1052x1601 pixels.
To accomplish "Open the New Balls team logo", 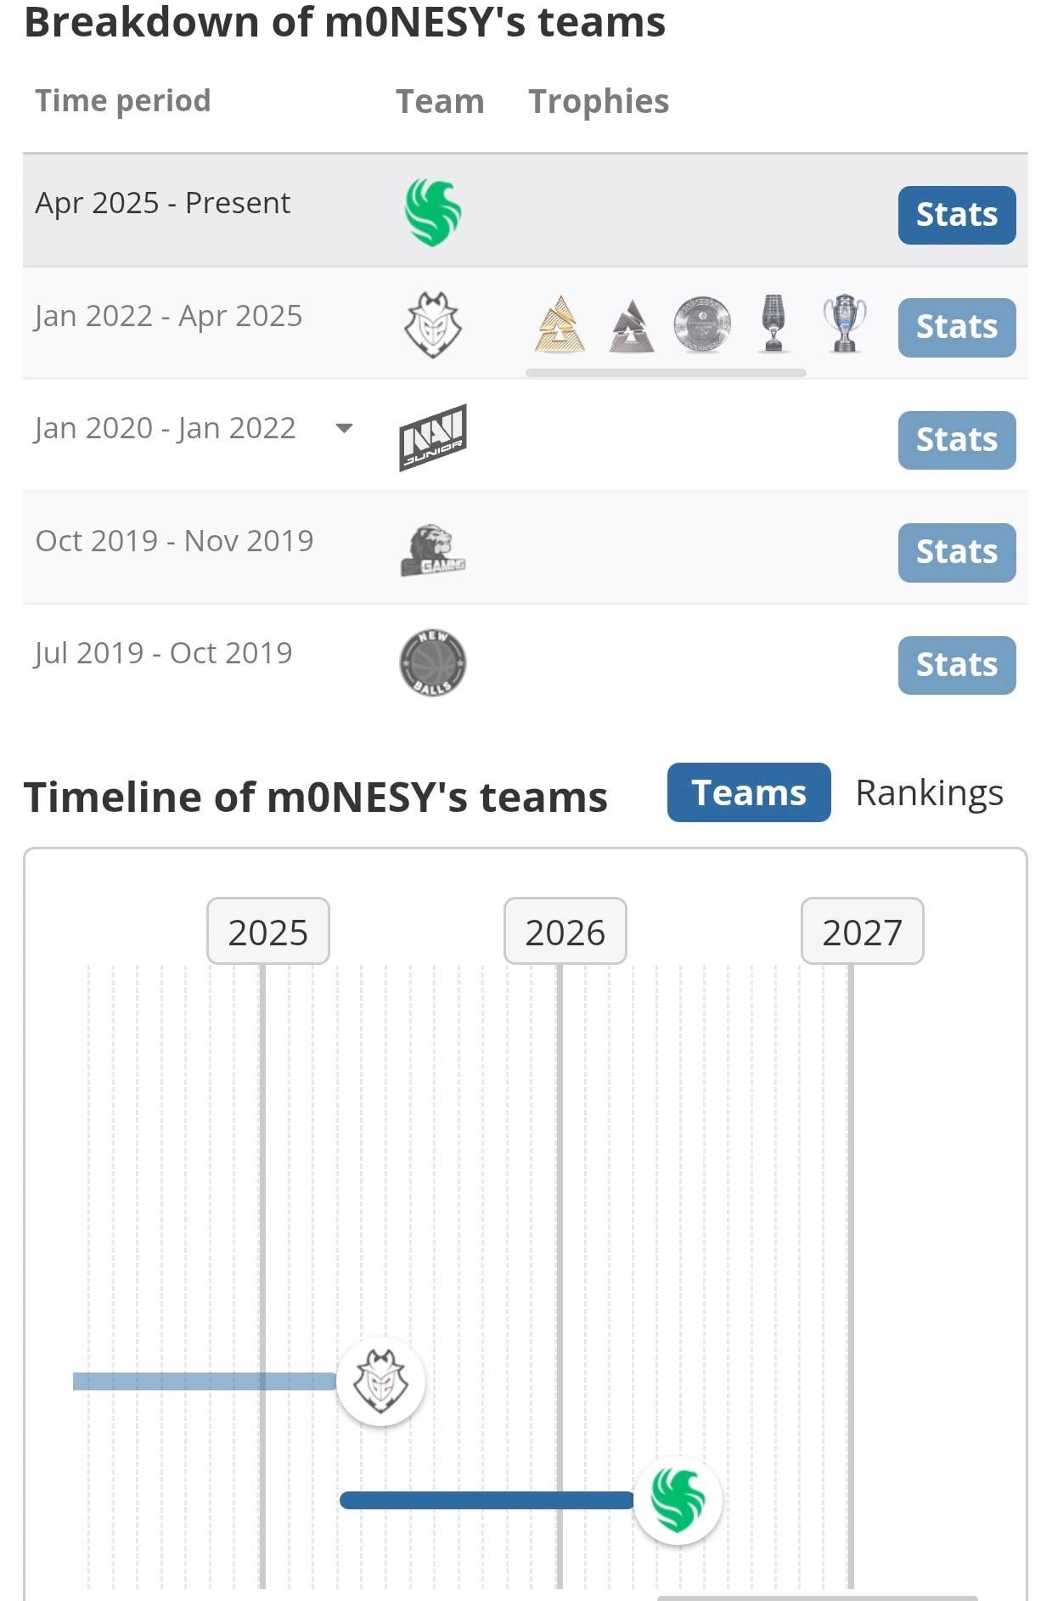I will (433, 662).
